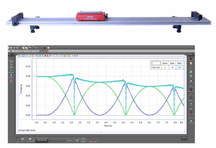Viewport: 216px width, 148px height.
Task: Open the Data Summary tool
Action: click(x=11, y=65)
